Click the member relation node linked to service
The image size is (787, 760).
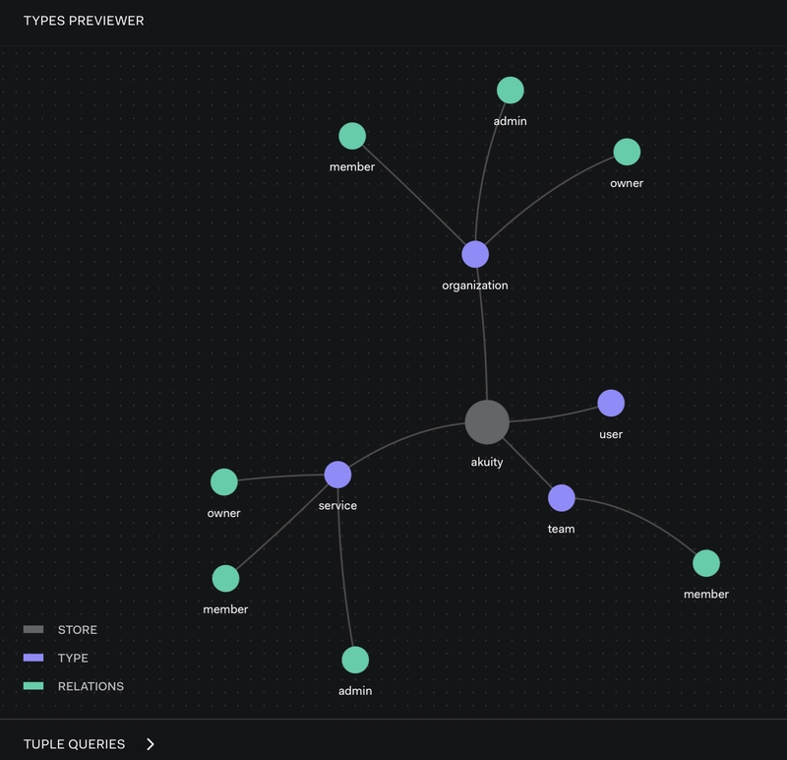226,579
